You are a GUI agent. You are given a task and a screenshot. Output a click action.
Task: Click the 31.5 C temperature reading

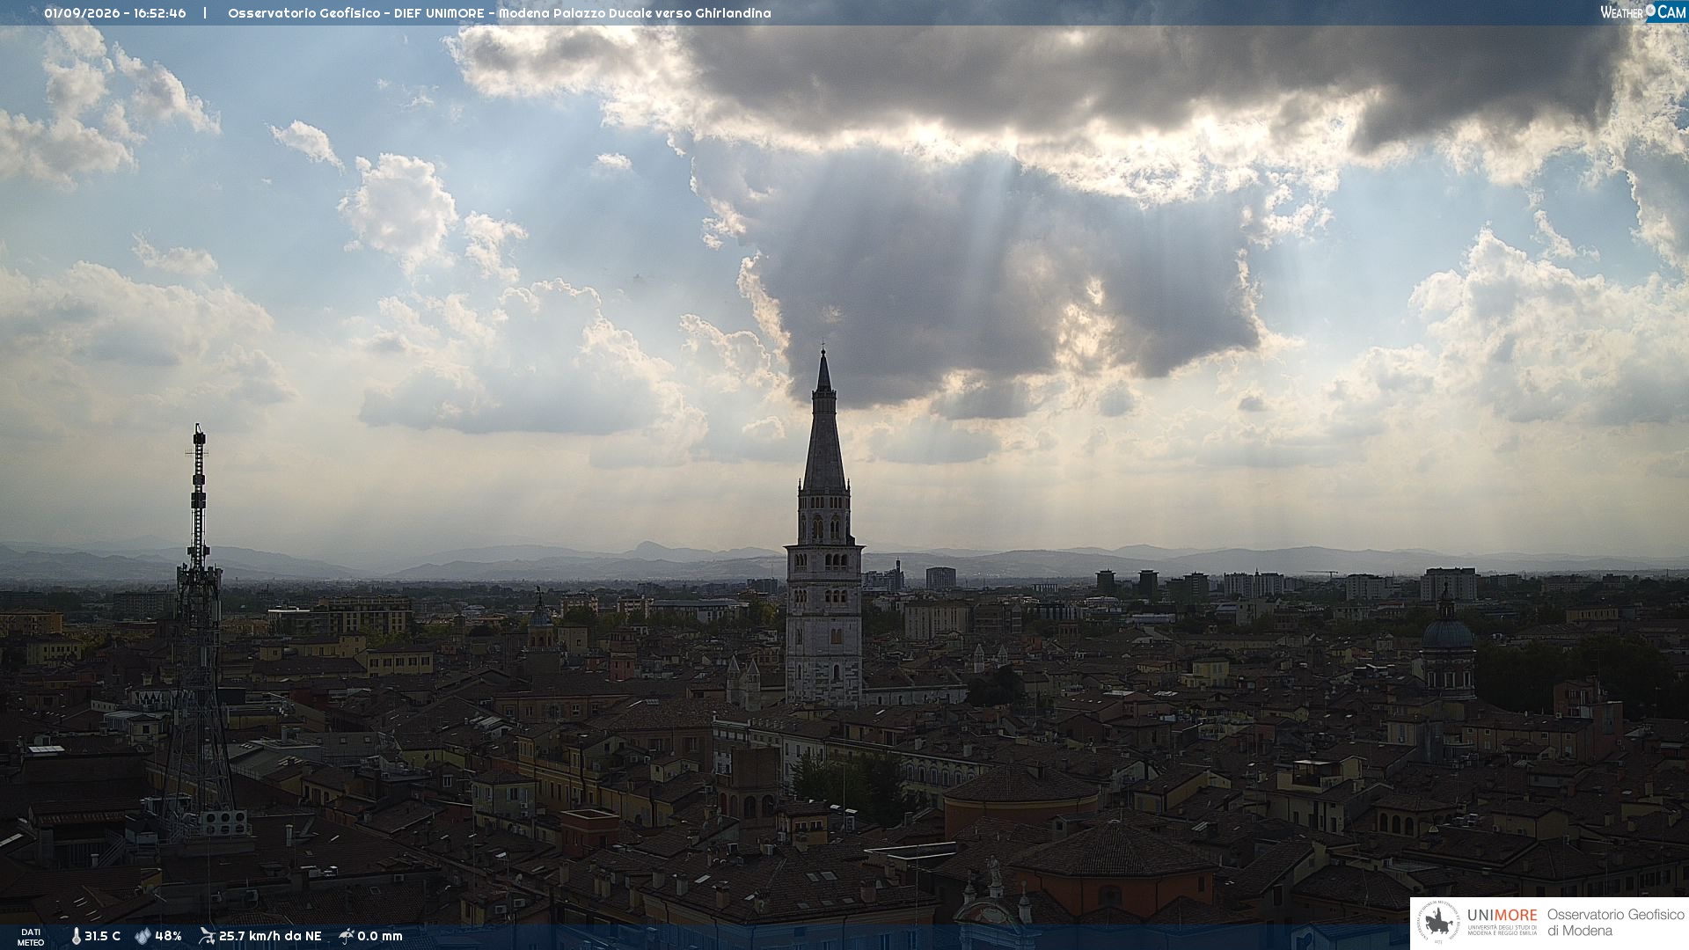point(102,937)
